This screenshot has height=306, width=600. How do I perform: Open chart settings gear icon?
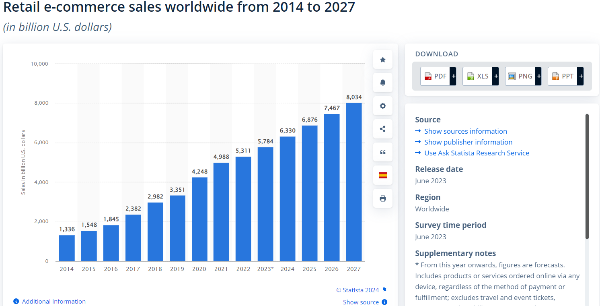(382, 106)
